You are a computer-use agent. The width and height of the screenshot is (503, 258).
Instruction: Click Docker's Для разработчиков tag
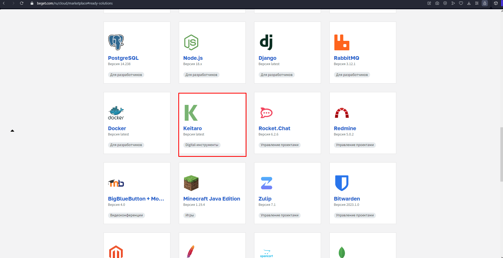[x=126, y=145]
